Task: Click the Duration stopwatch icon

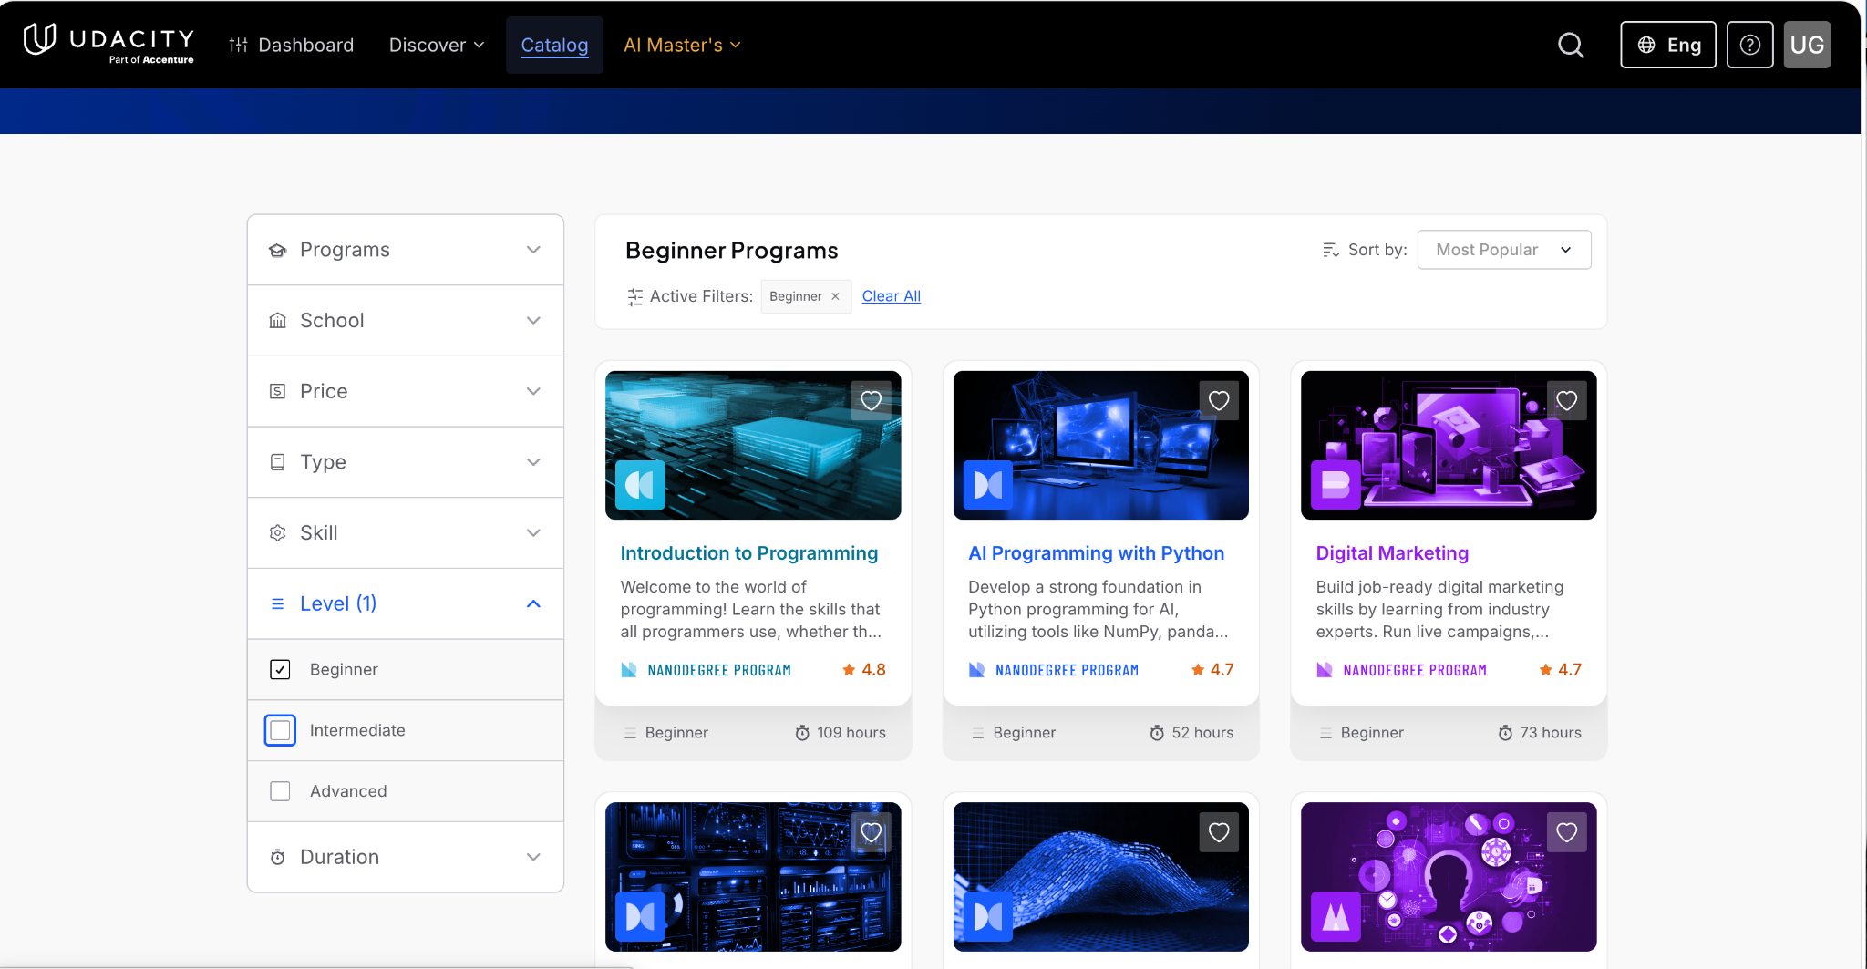Action: click(278, 857)
